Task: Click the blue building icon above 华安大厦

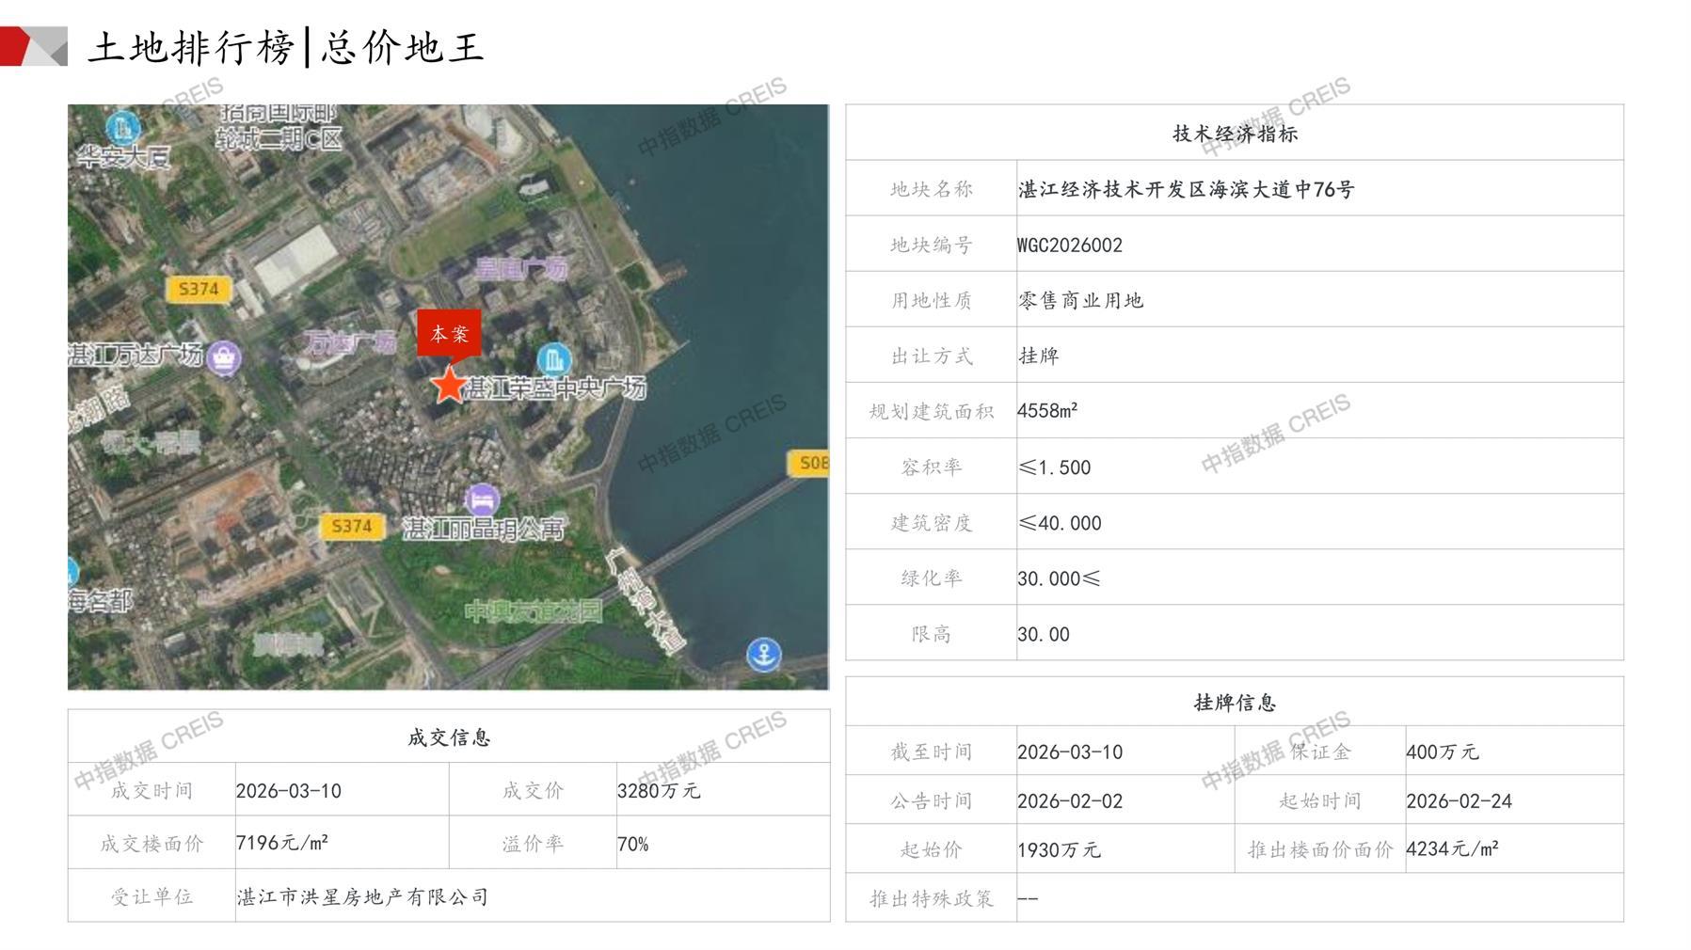Action: 122,127
